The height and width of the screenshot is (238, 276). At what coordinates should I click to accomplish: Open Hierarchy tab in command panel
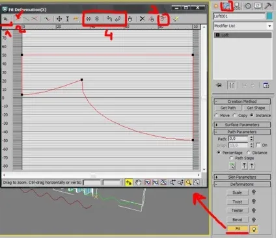tap(237, 6)
